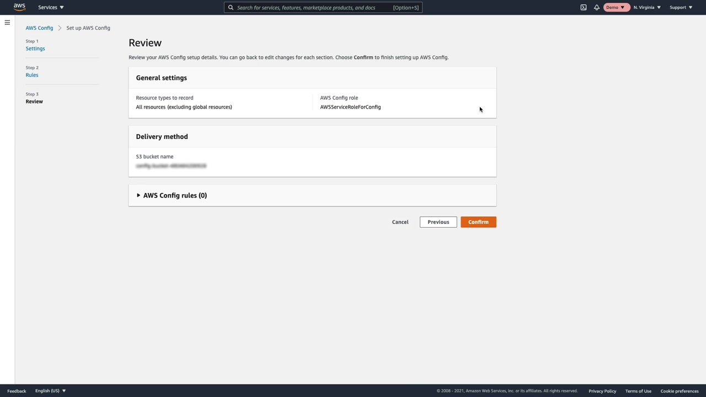Open the Services dropdown menu
The width and height of the screenshot is (706, 397).
[51, 8]
